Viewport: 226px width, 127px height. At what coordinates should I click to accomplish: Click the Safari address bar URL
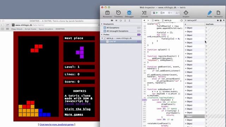pos(30,25)
